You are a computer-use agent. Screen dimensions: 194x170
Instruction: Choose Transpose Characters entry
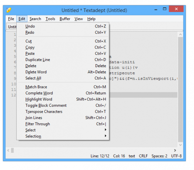[63, 111]
